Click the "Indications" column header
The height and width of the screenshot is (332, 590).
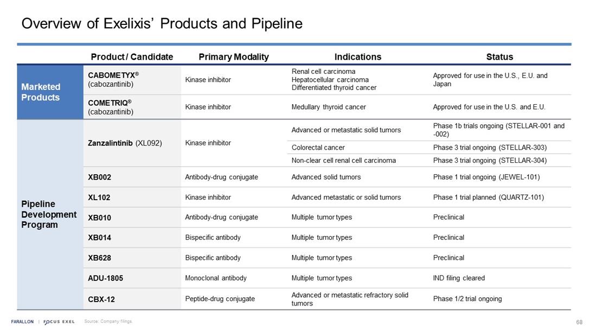(357, 57)
